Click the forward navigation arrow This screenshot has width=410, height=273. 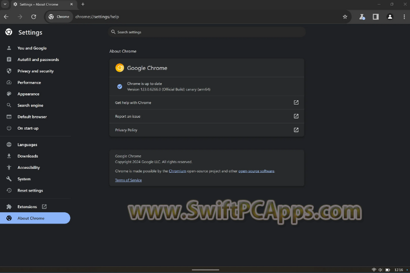[x=20, y=16]
